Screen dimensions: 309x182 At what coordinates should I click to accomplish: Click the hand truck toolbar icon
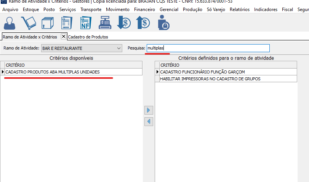[29, 23]
